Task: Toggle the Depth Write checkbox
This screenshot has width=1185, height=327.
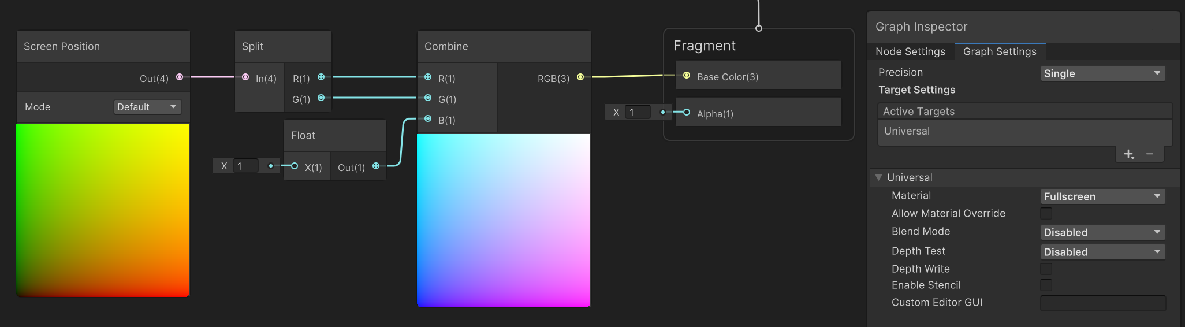Action: [1046, 269]
